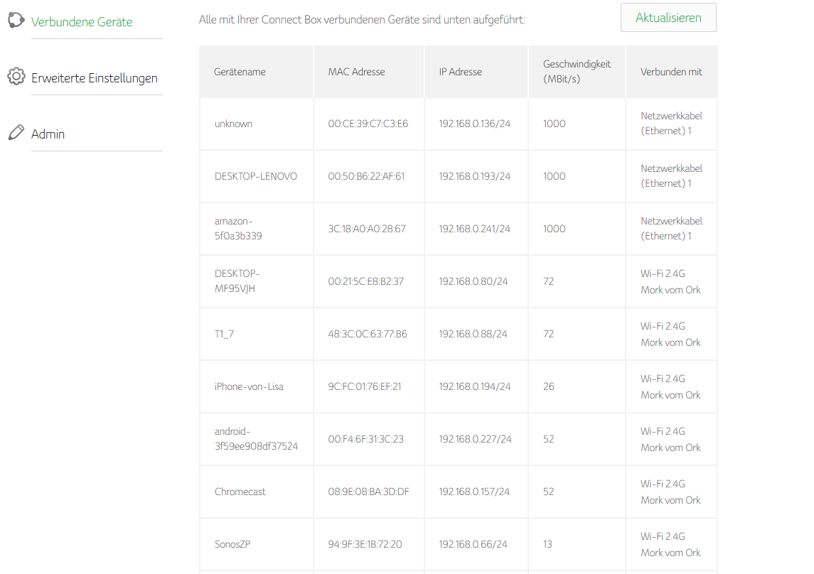The height and width of the screenshot is (574, 814).
Task: Click the MAC Adresse column header
Action: pos(356,72)
